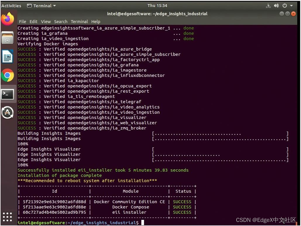Click the 'Recommended to reboot system' warning
The width and height of the screenshot is (301, 226).
click(x=87, y=181)
